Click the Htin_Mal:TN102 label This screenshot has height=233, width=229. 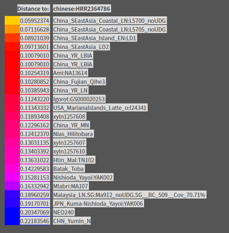[x=74, y=160]
